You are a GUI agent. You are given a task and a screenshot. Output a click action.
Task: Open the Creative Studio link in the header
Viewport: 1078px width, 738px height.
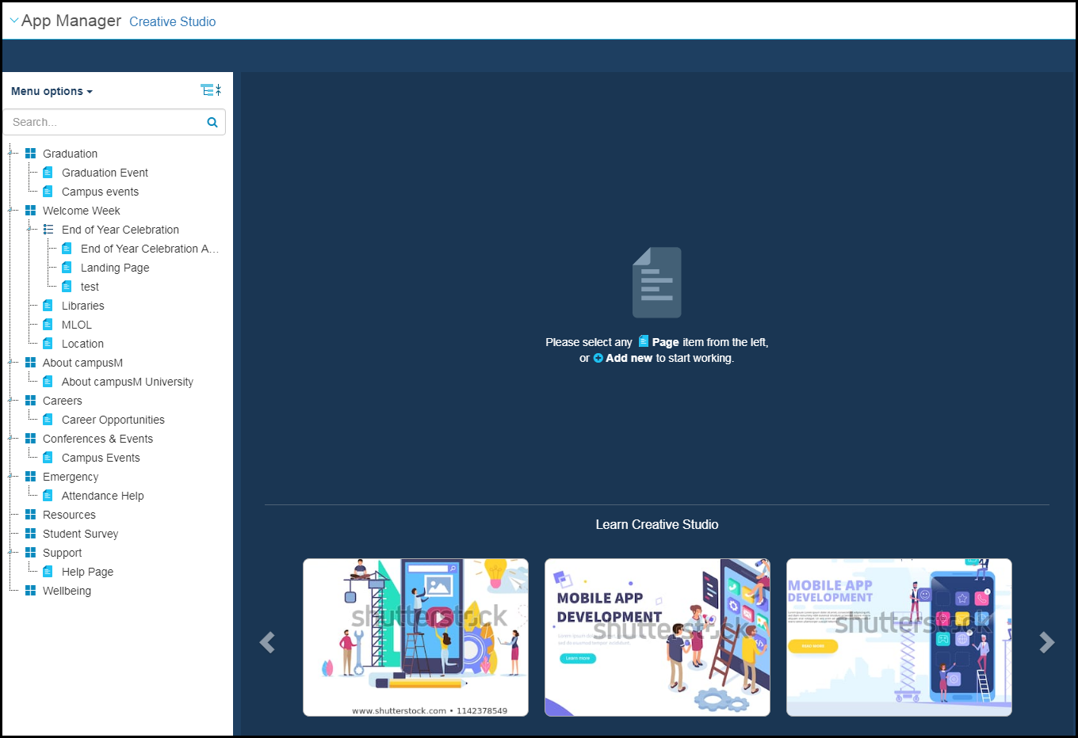click(172, 22)
